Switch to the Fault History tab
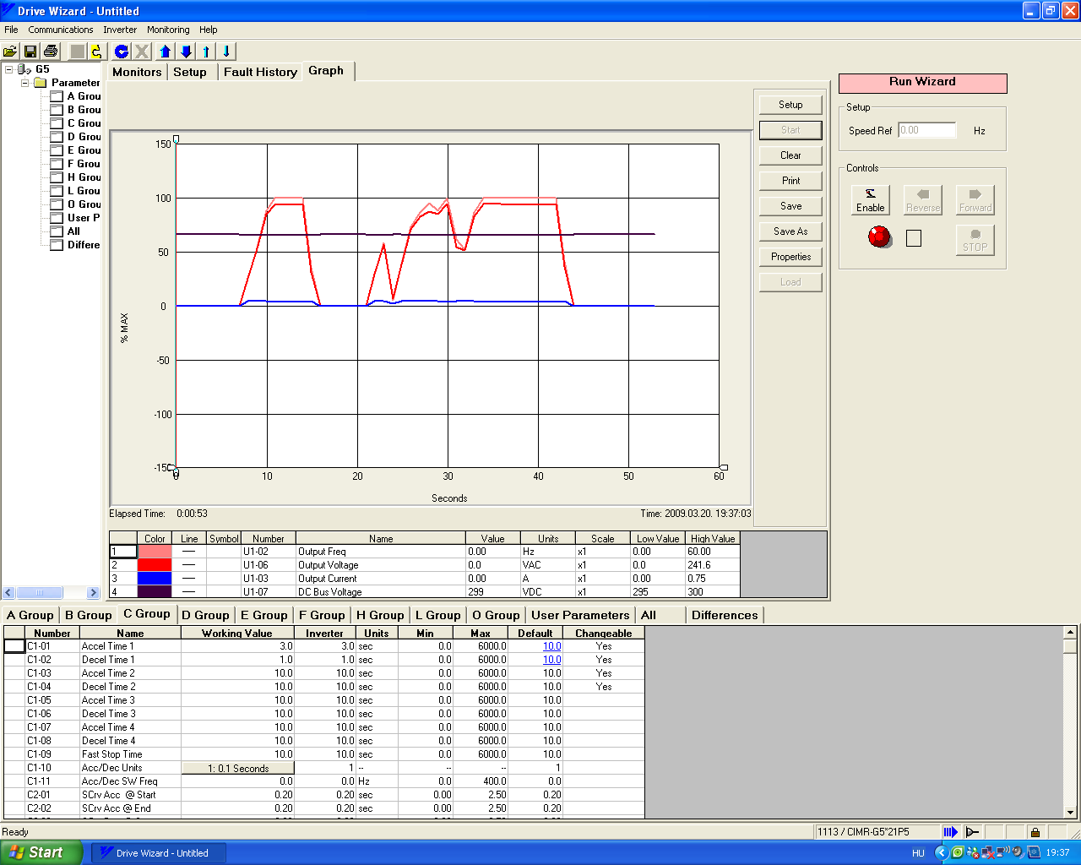Screen dimensions: 1081x865 point(260,72)
